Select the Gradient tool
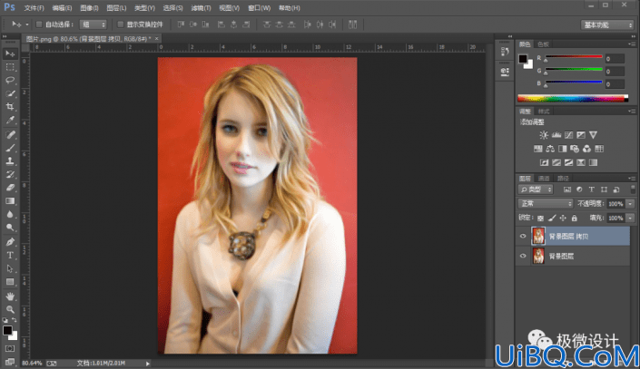640x369 pixels. (x=10, y=201)
